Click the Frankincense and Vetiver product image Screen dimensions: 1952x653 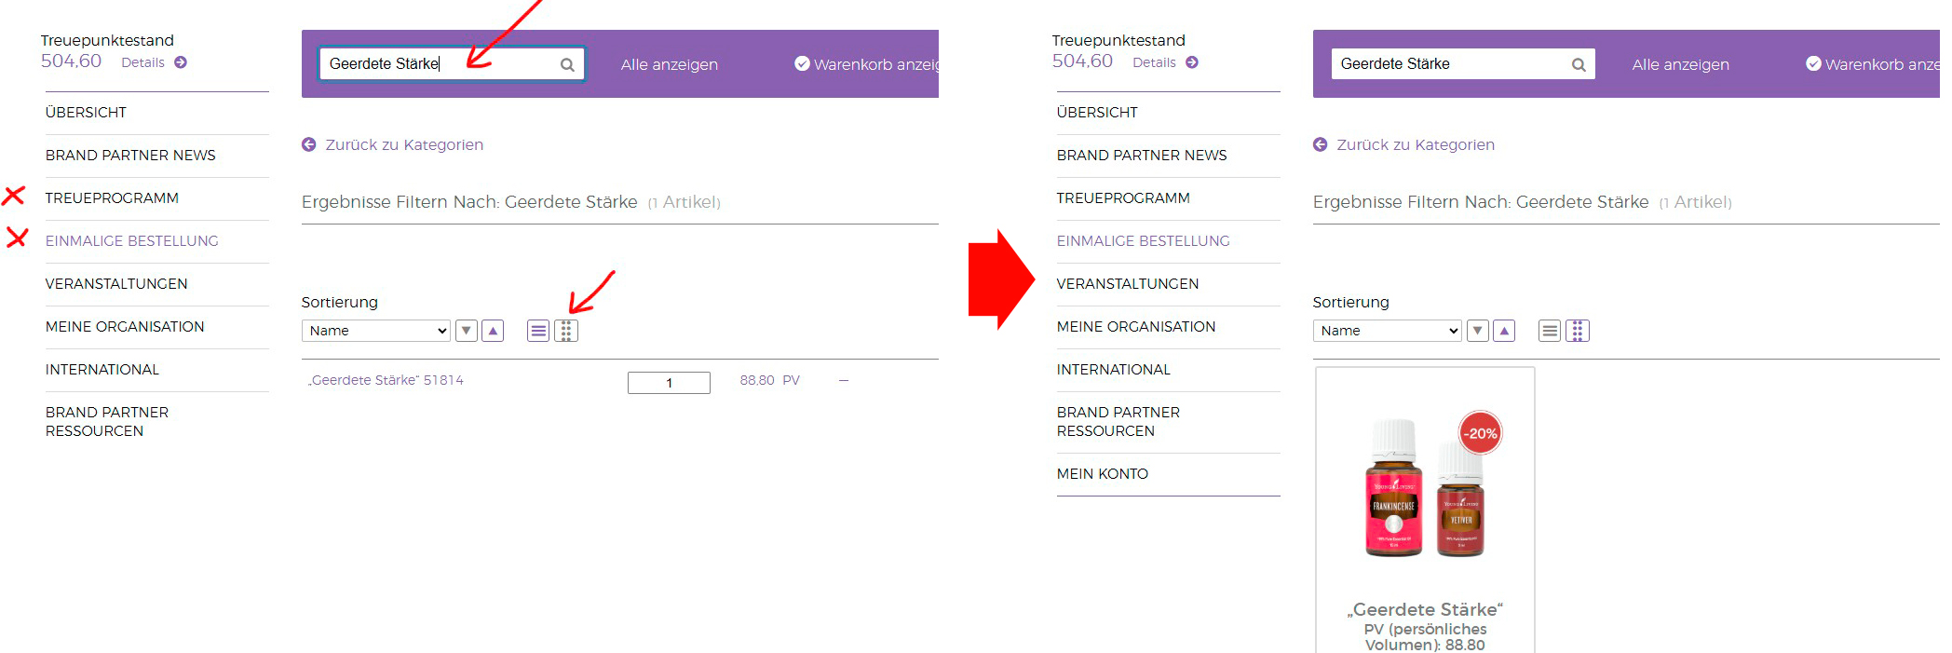(x=1425, y=489)
